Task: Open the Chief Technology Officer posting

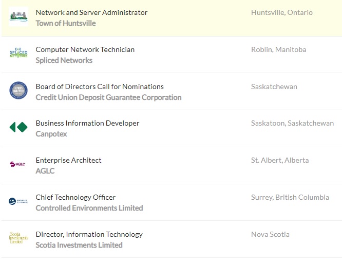Action: click(75, 197)
